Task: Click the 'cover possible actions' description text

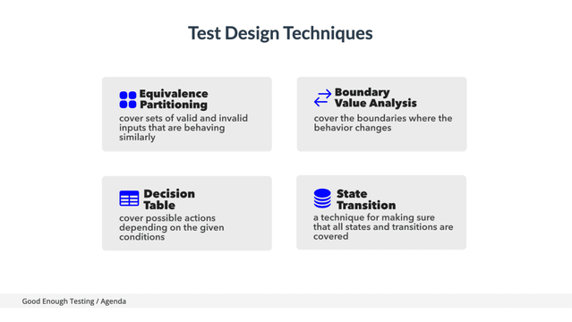Action: tap(172, 227)
